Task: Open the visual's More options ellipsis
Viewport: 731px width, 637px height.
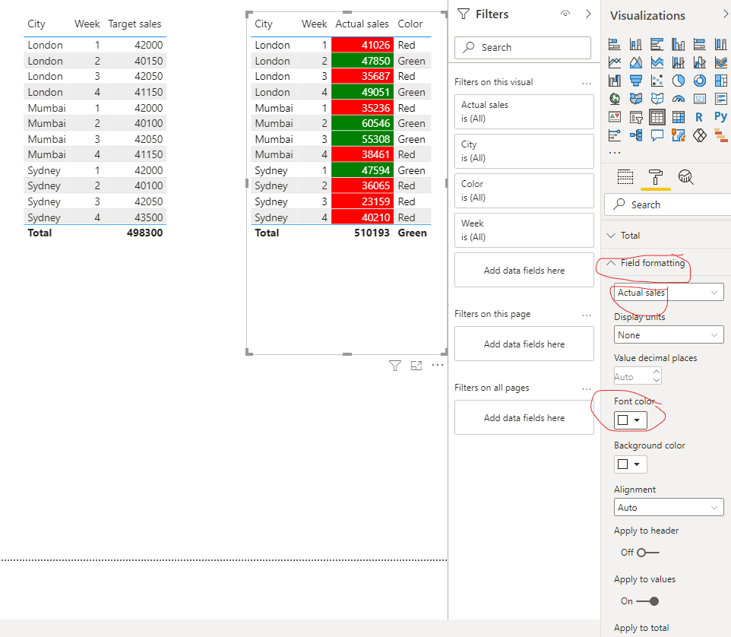Action: tap(437, 365)
